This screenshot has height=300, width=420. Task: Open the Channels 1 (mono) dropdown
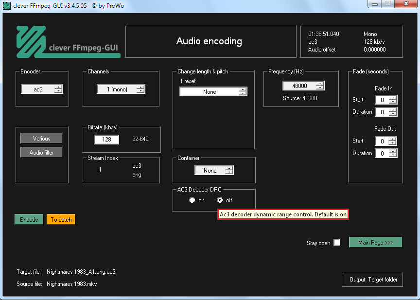pyautogui.click(x=121, y=89)
